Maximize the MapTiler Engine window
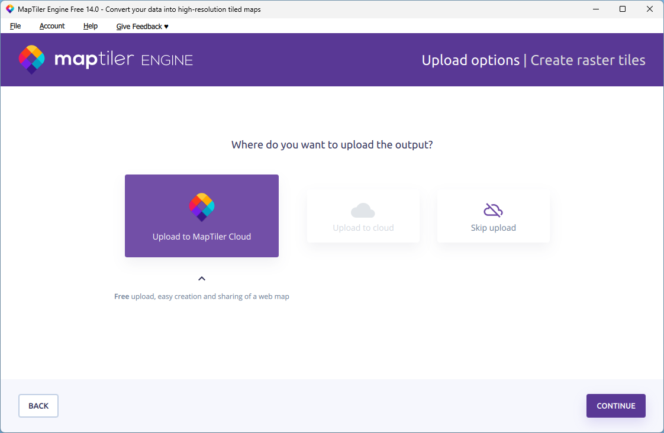This screenshot has height=433, width=664. pos(623,9)
